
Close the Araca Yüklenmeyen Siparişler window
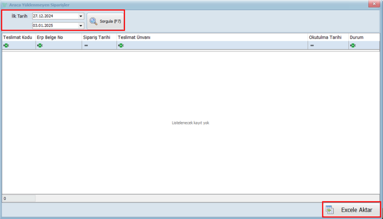(x=374, y=4)
